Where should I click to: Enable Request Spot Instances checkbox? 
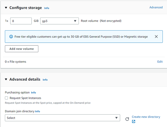(x=6, y=98)
